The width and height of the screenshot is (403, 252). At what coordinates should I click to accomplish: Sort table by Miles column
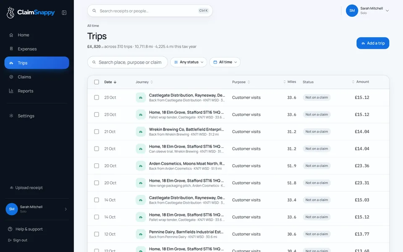(290, 82)
